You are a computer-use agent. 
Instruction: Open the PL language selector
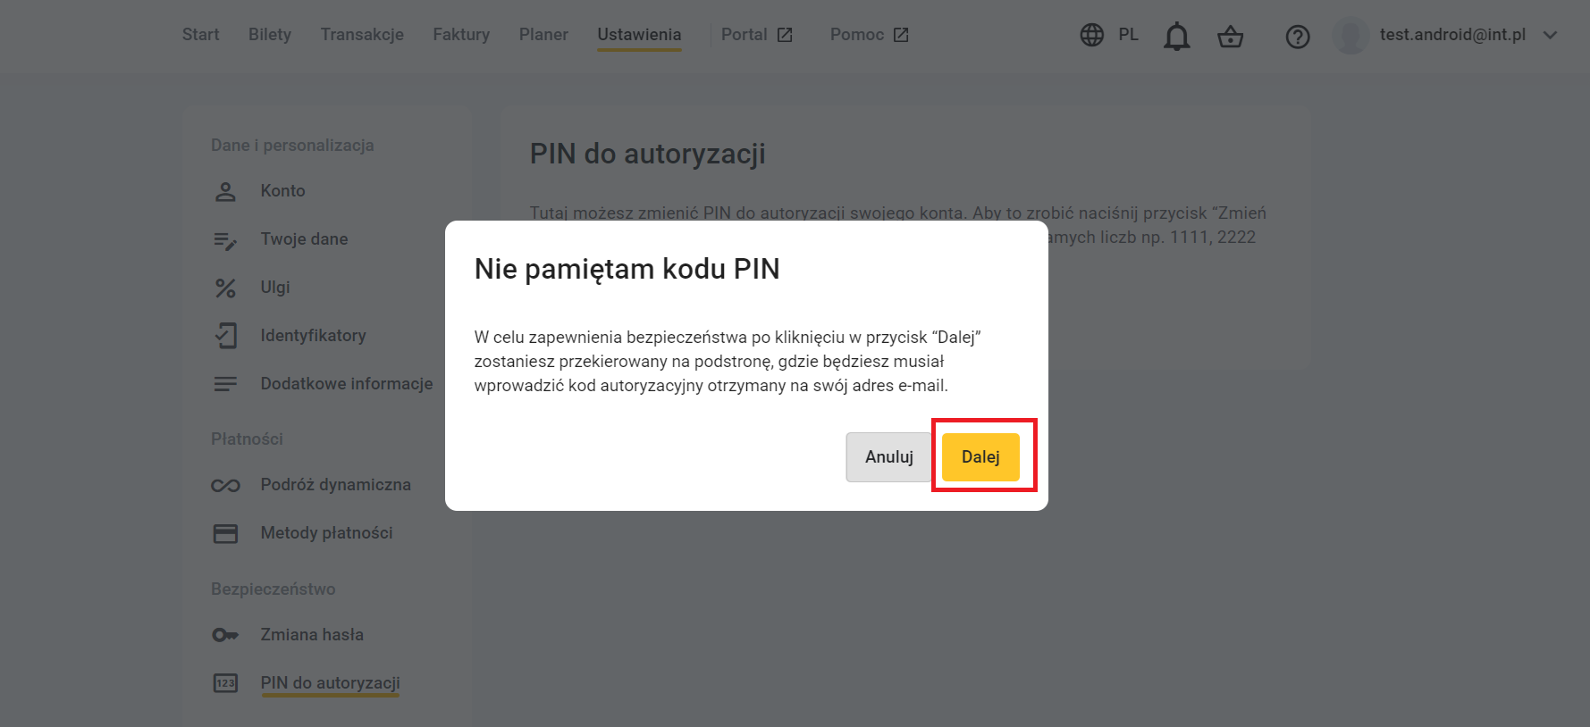(1128, 35)
